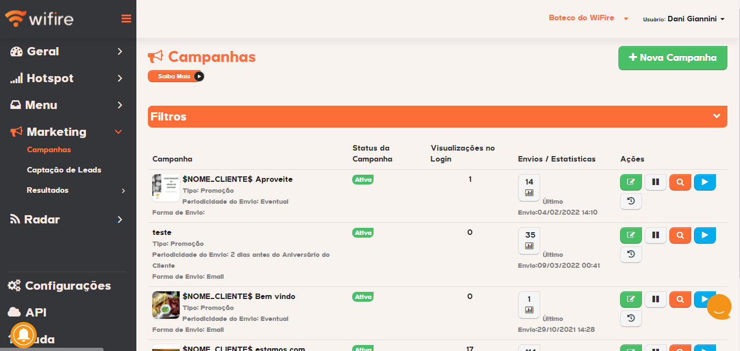The image size is (740, 351).
Task: Click the "Ações" column header
Action: pyautogui.click(x=633, y=159)
